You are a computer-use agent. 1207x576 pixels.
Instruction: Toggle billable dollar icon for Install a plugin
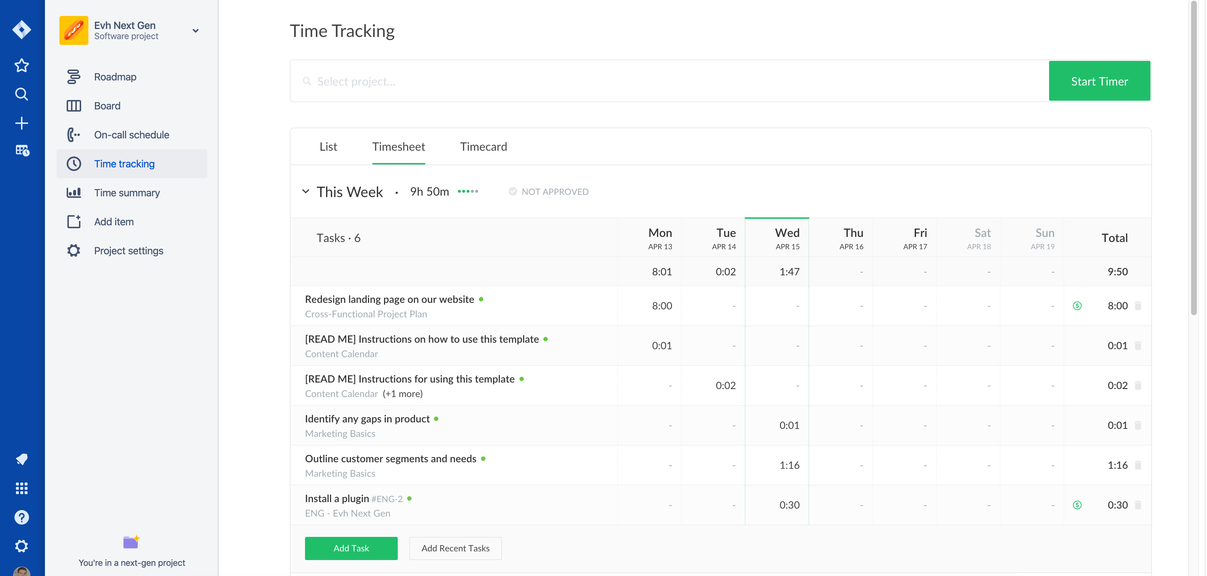(x=1077, y=505)
